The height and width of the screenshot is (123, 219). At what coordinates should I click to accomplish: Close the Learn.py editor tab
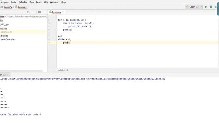pyautogui.click(x=63, y=12)
